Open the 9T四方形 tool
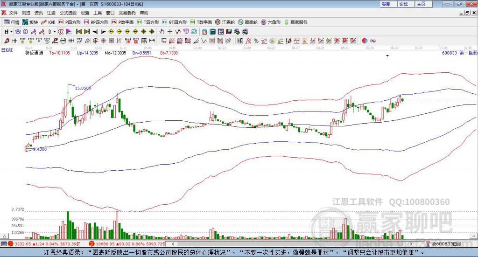The width and height of the screenshot is (478, 257). pos(175,22)
